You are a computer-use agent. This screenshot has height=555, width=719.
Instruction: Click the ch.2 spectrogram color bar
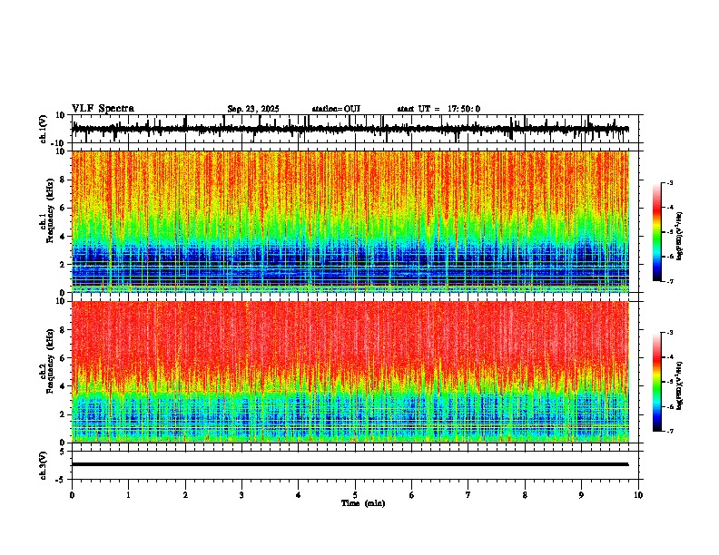click(656, 382)
